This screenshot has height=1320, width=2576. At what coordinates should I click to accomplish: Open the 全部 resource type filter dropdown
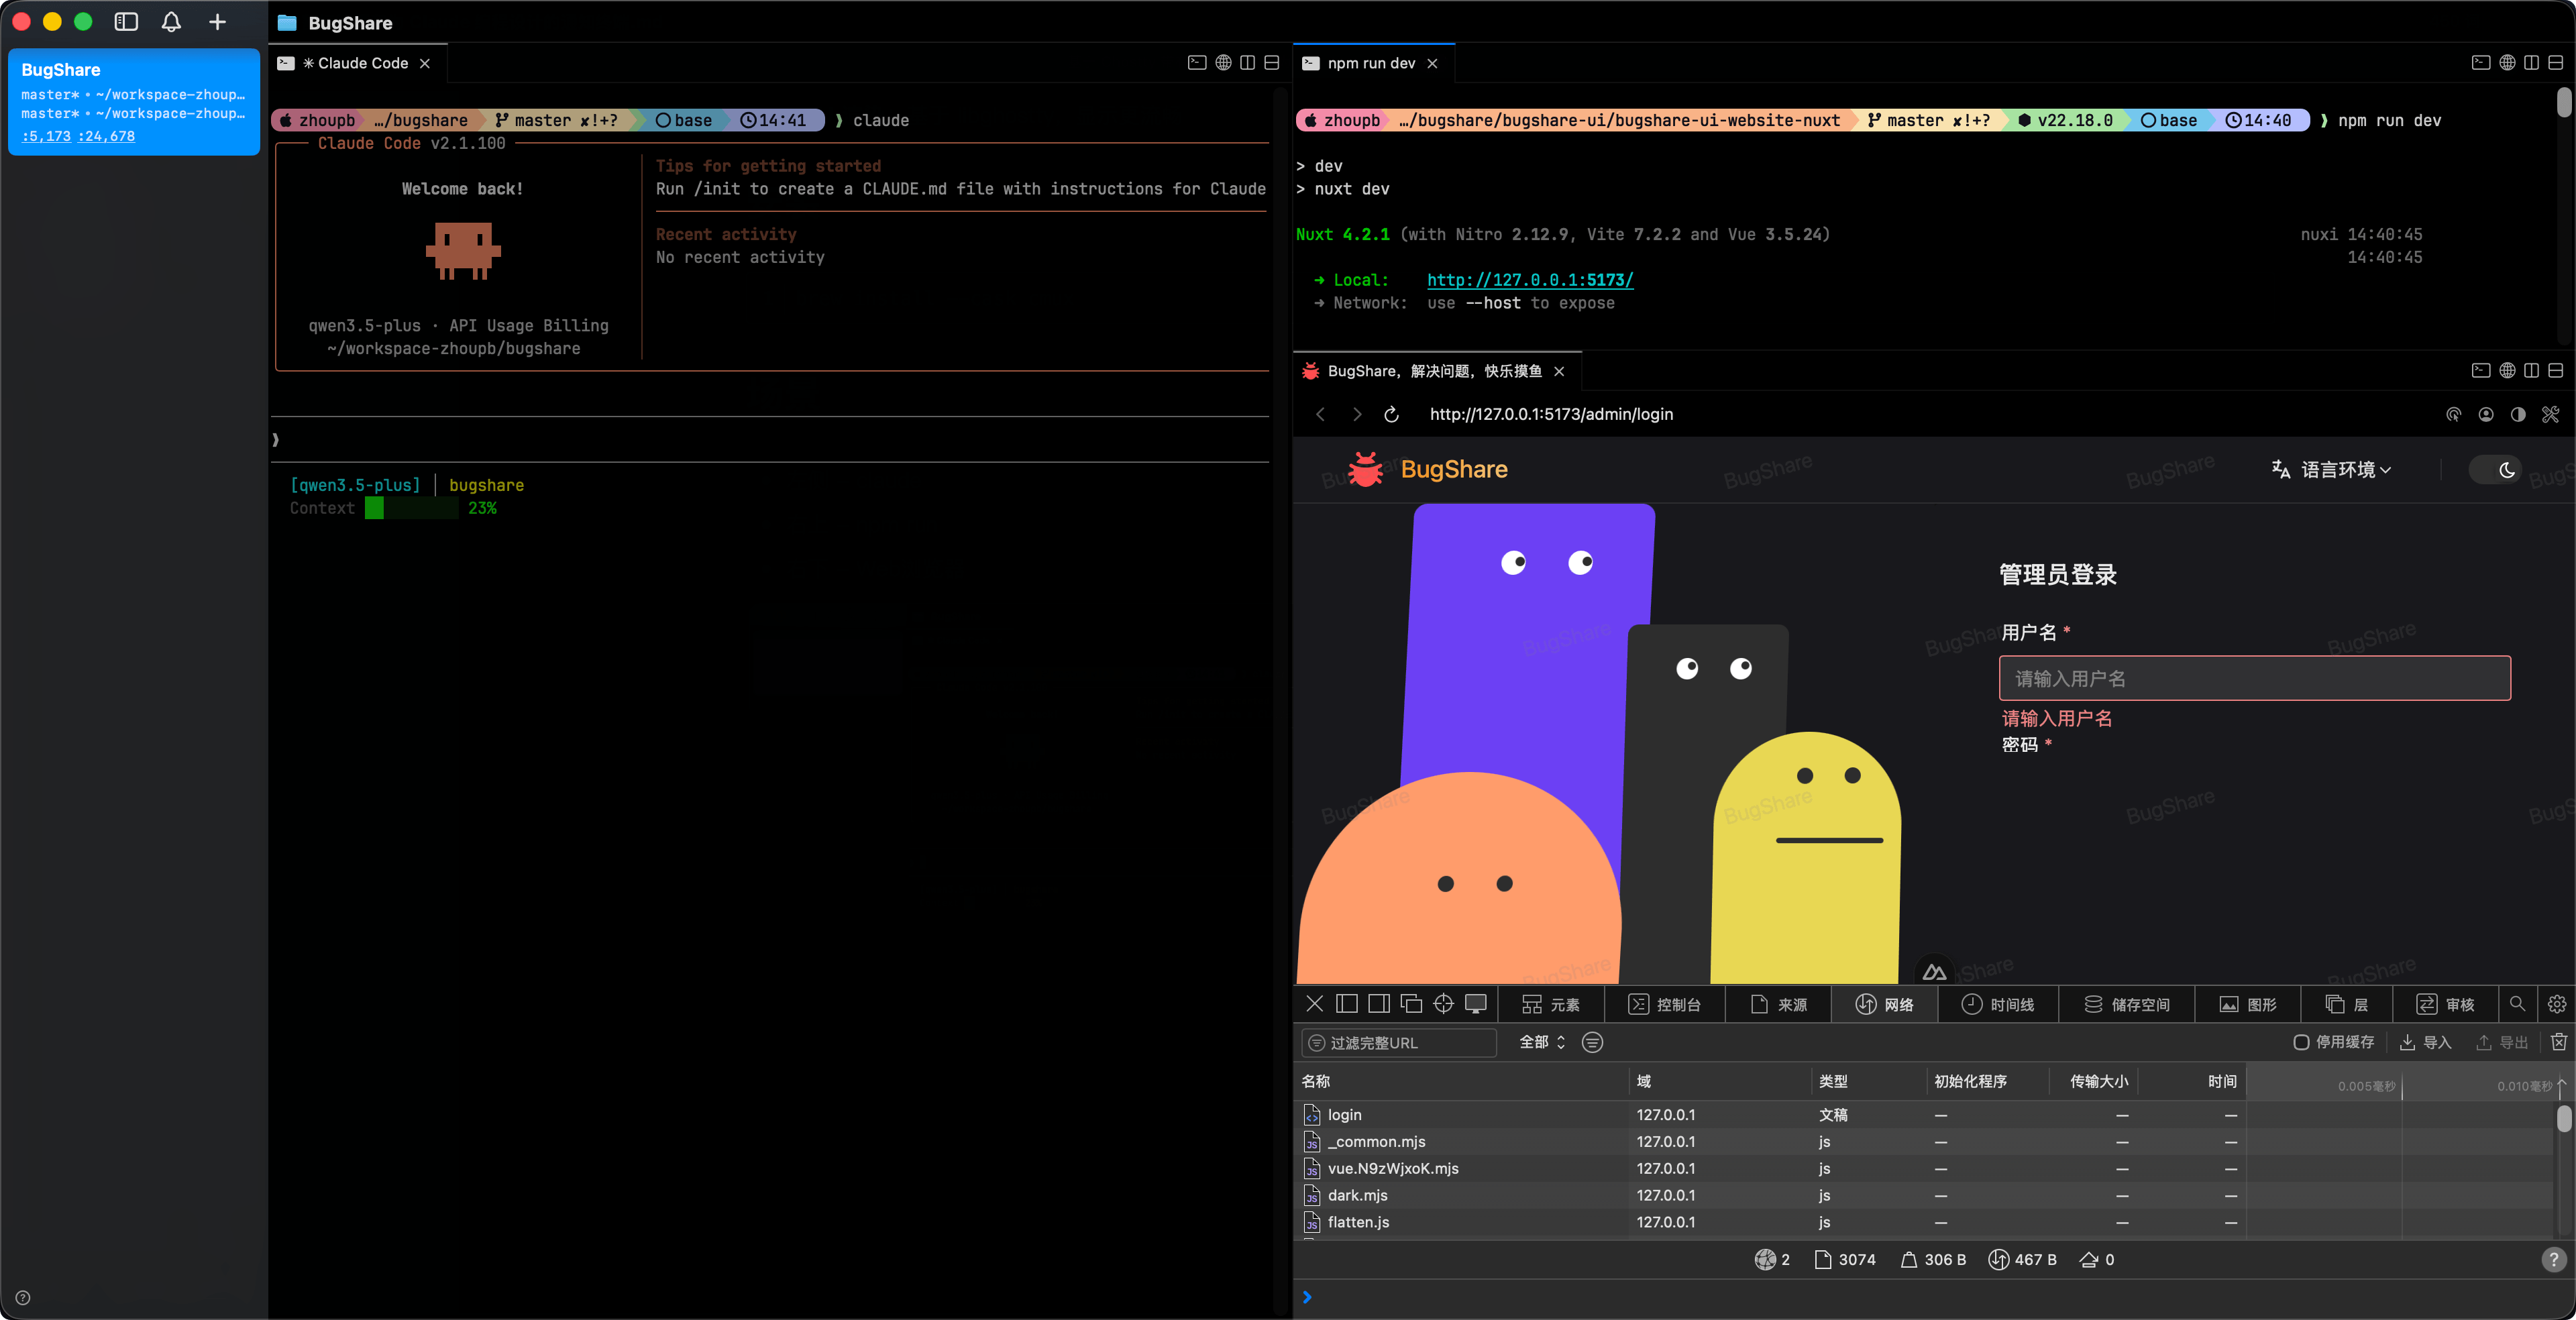pyautogui.click(x=1541, y=1042)
